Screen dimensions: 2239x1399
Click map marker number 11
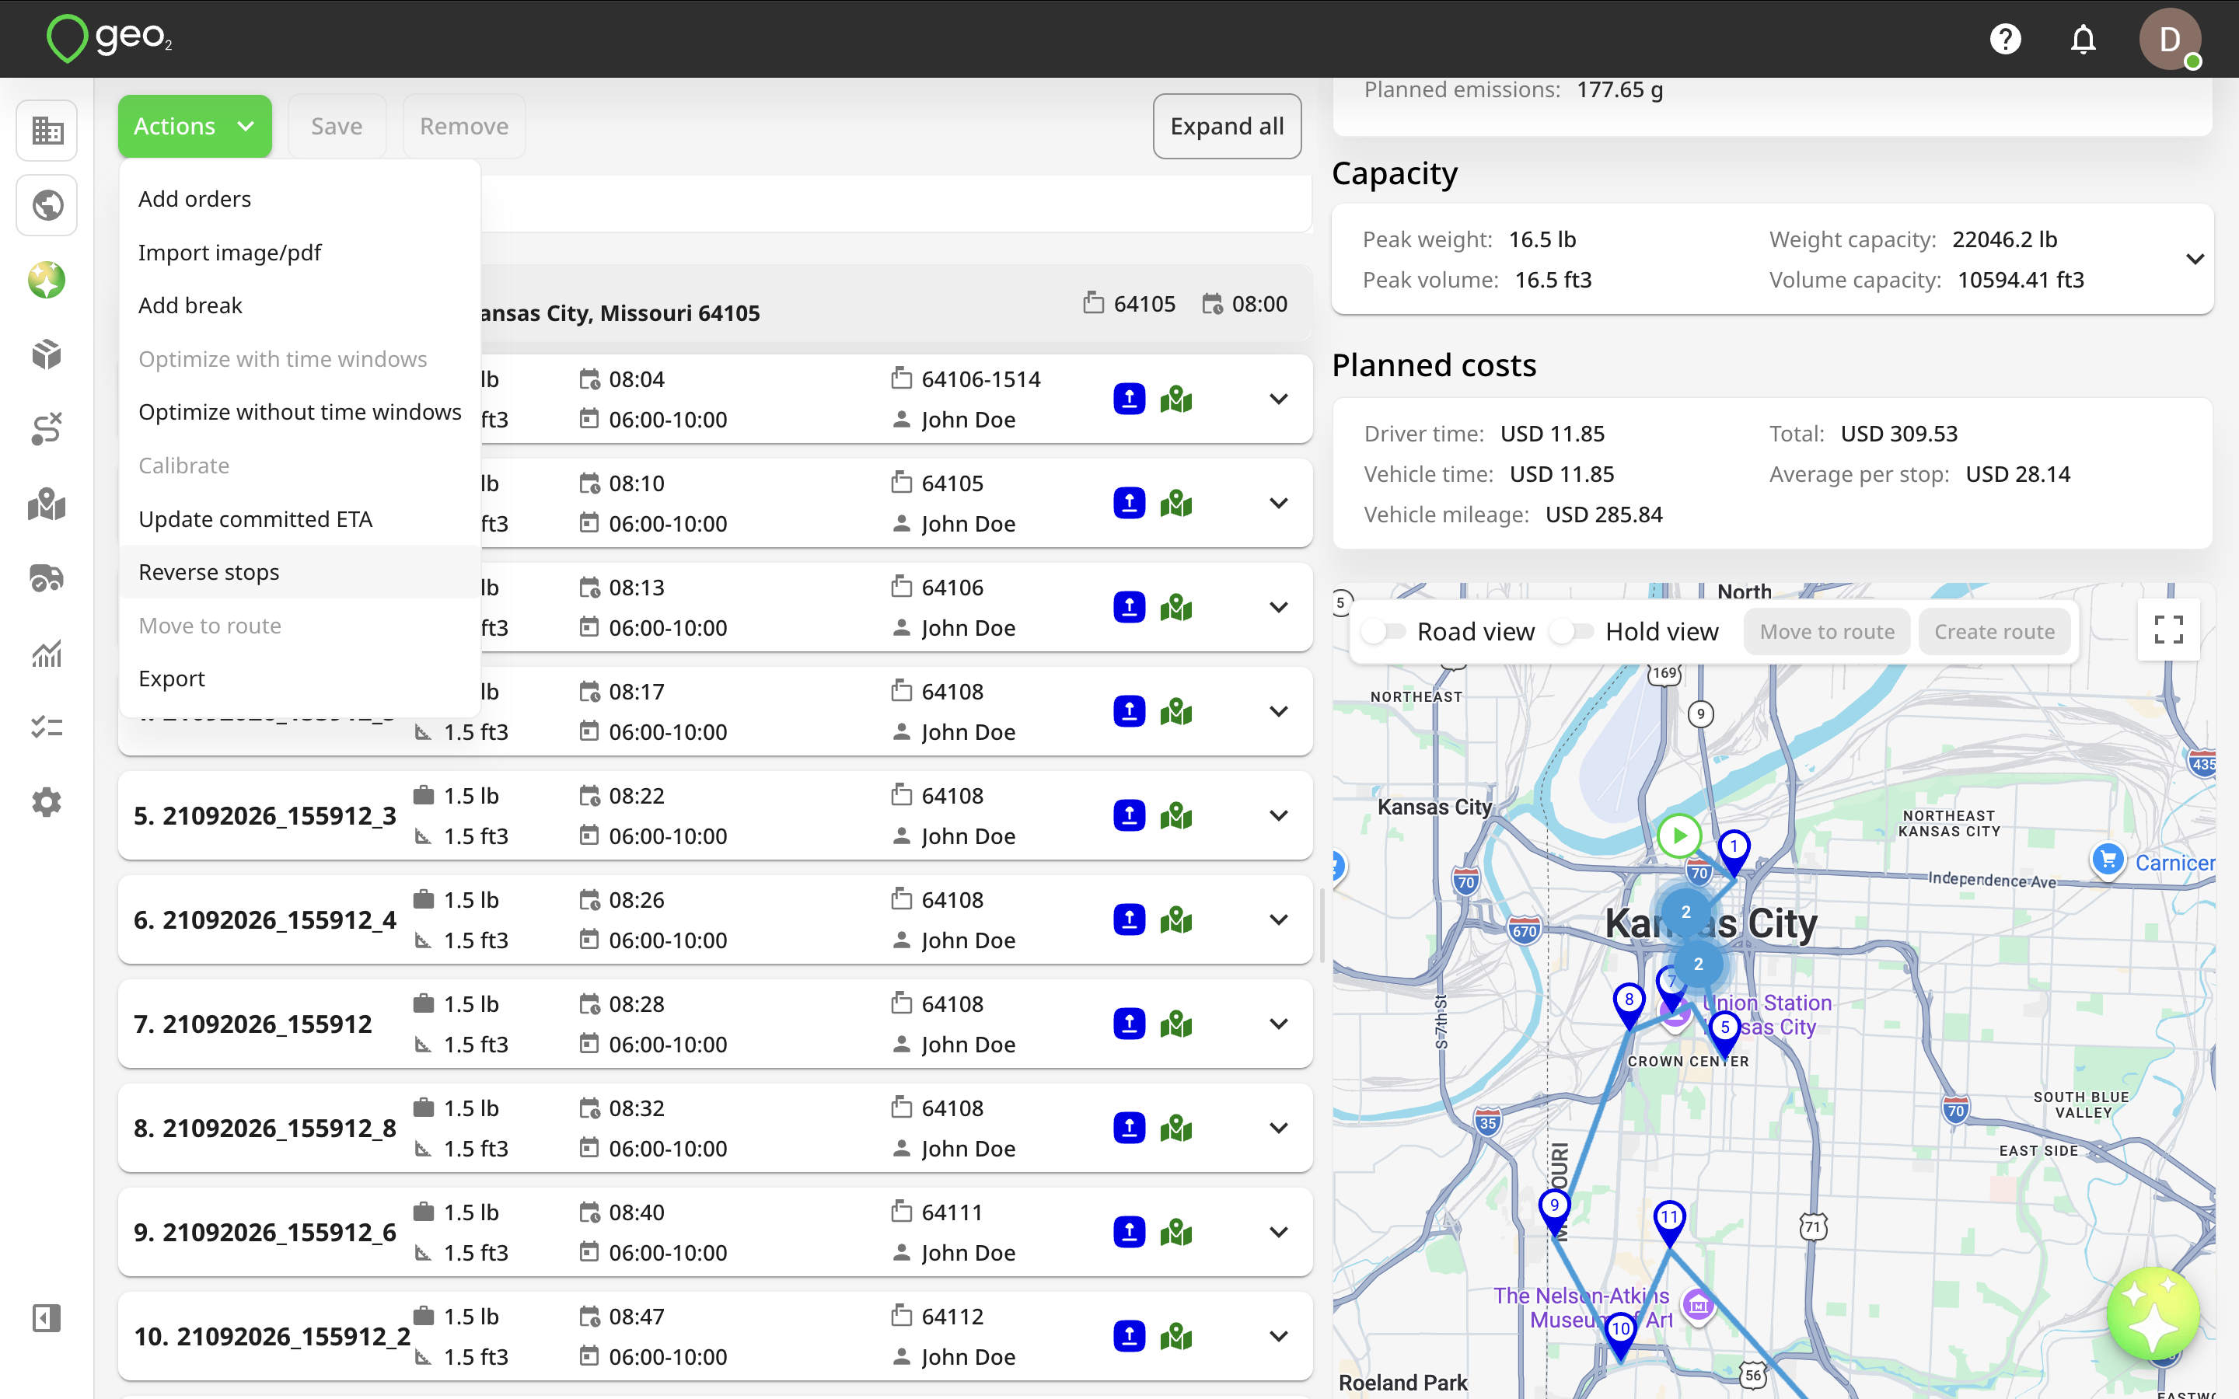point(1669,1223)
